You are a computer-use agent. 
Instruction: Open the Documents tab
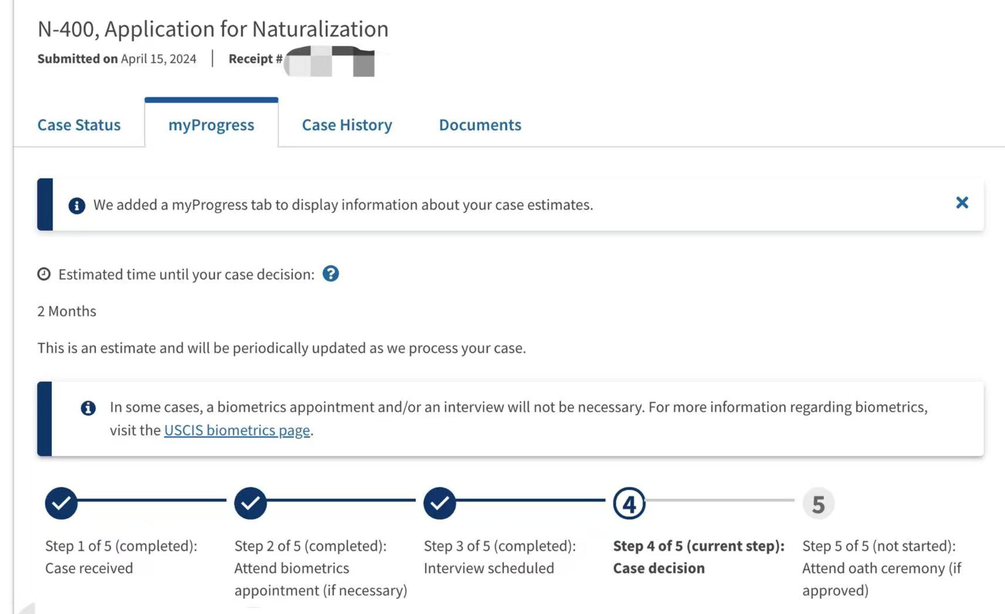480,125
